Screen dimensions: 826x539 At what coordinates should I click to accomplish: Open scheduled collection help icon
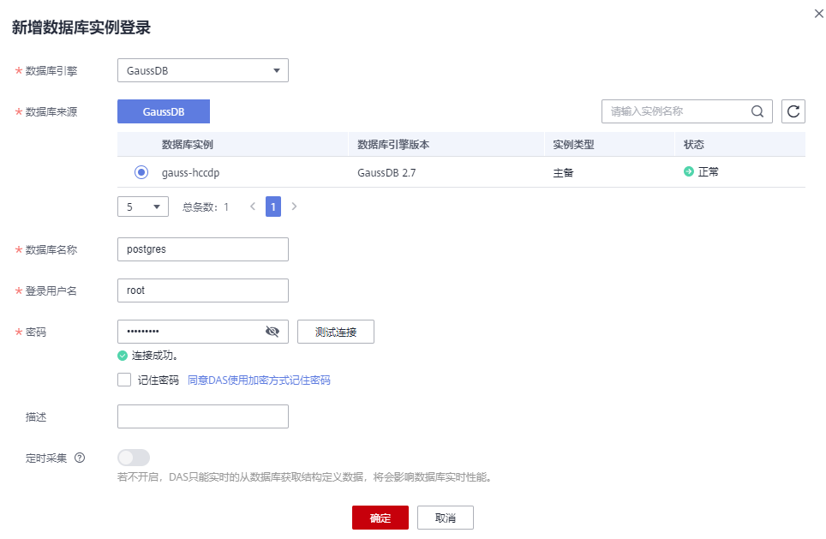80,458
